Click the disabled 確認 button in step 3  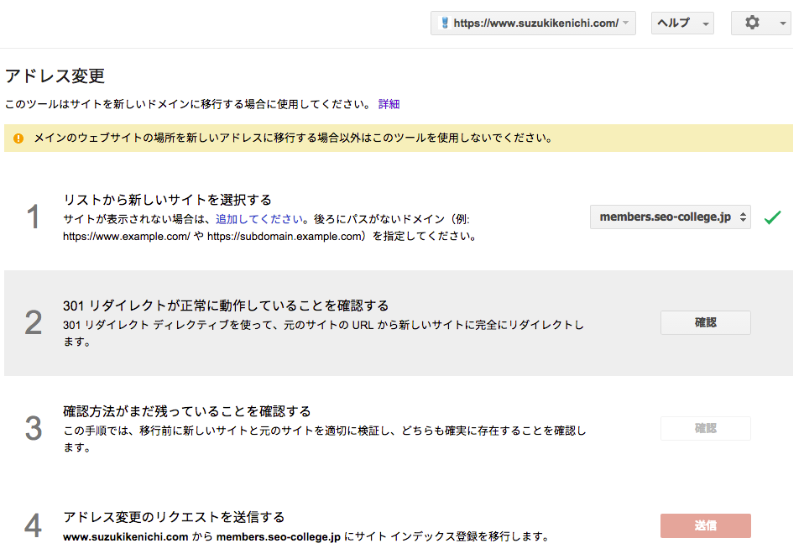click(706, 428)
